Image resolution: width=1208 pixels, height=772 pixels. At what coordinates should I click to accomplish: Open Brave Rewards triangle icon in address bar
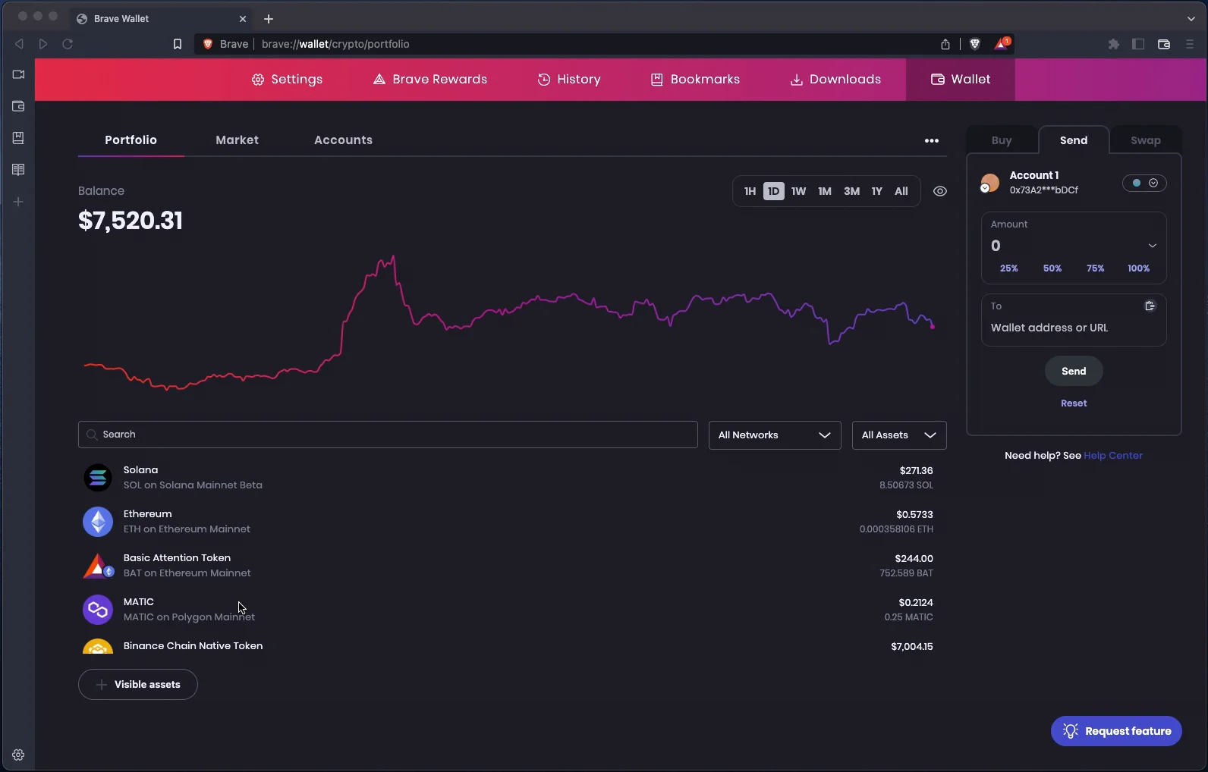point(1002,44)
